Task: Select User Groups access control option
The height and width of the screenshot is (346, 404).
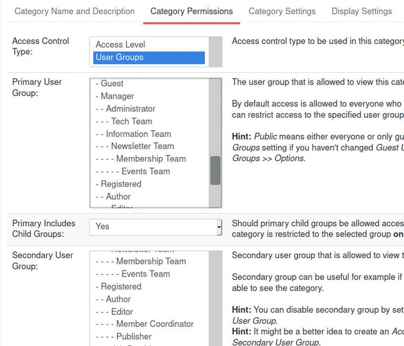Action: (119, 57)
